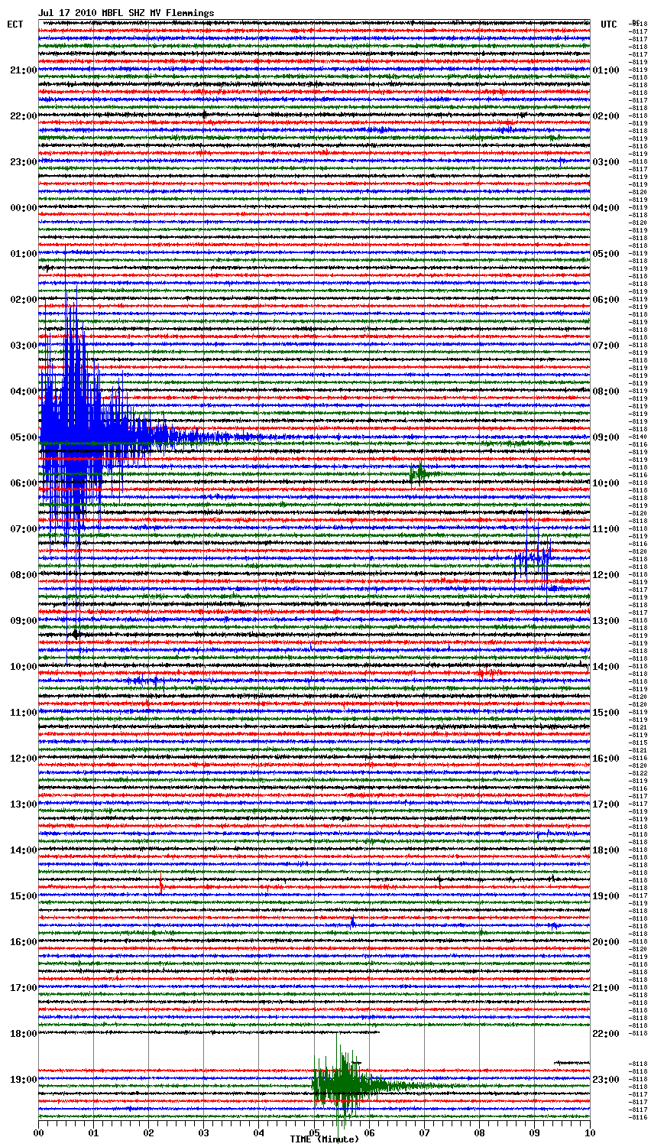Click minute tick '04' on the time axis
The height and width of the screenshot is (1147, 651).
259,1132
